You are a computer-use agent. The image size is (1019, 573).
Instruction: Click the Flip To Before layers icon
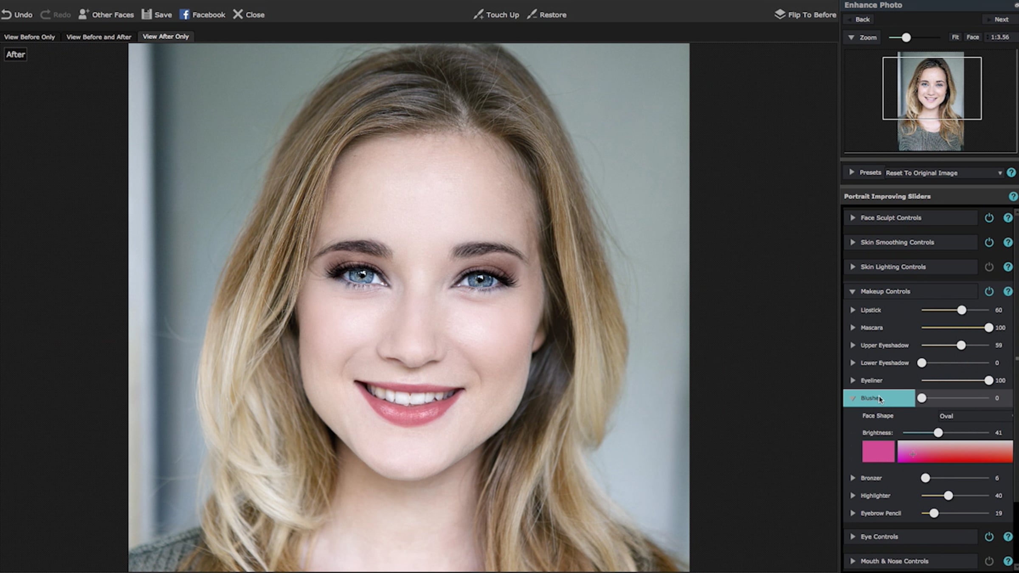pos(780,14)
